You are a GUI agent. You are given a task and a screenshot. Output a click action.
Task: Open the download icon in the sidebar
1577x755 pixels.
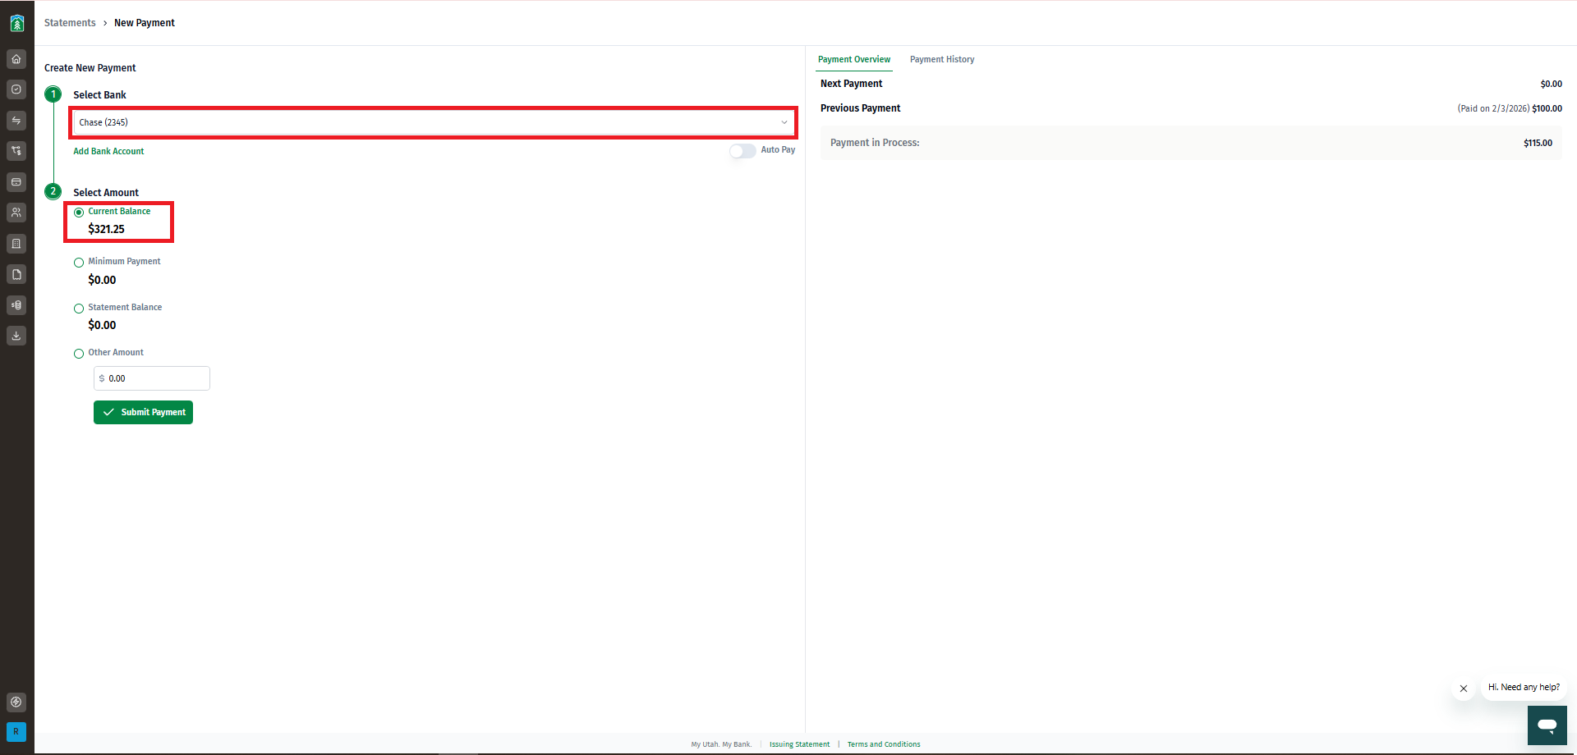(16, 336)
